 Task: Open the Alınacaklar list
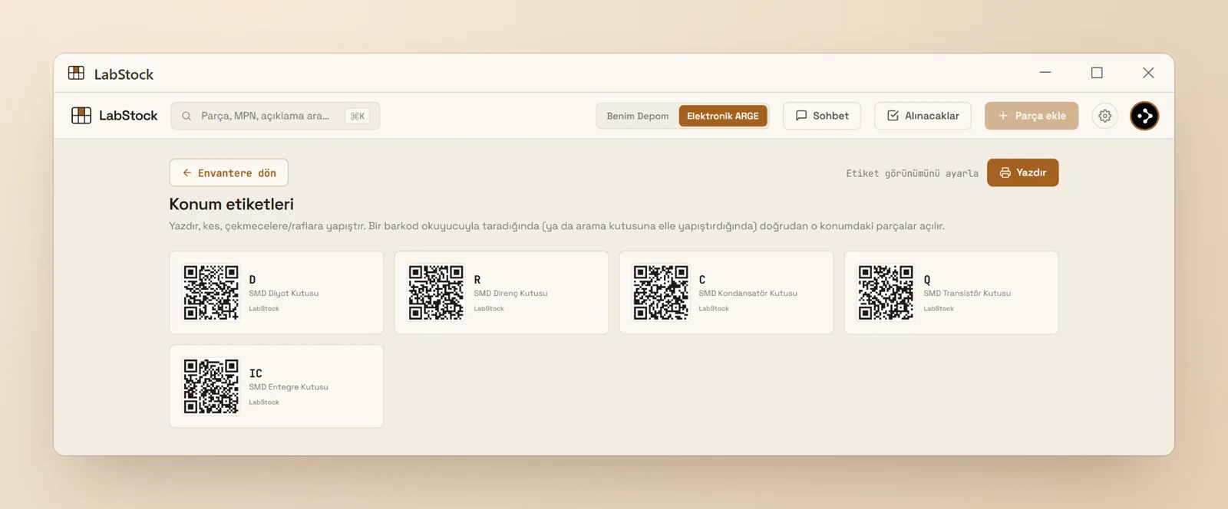[923, 116]
